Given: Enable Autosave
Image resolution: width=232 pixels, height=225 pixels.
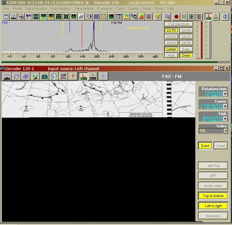Looking at the screenshot, I should click(x=213, y=216).
